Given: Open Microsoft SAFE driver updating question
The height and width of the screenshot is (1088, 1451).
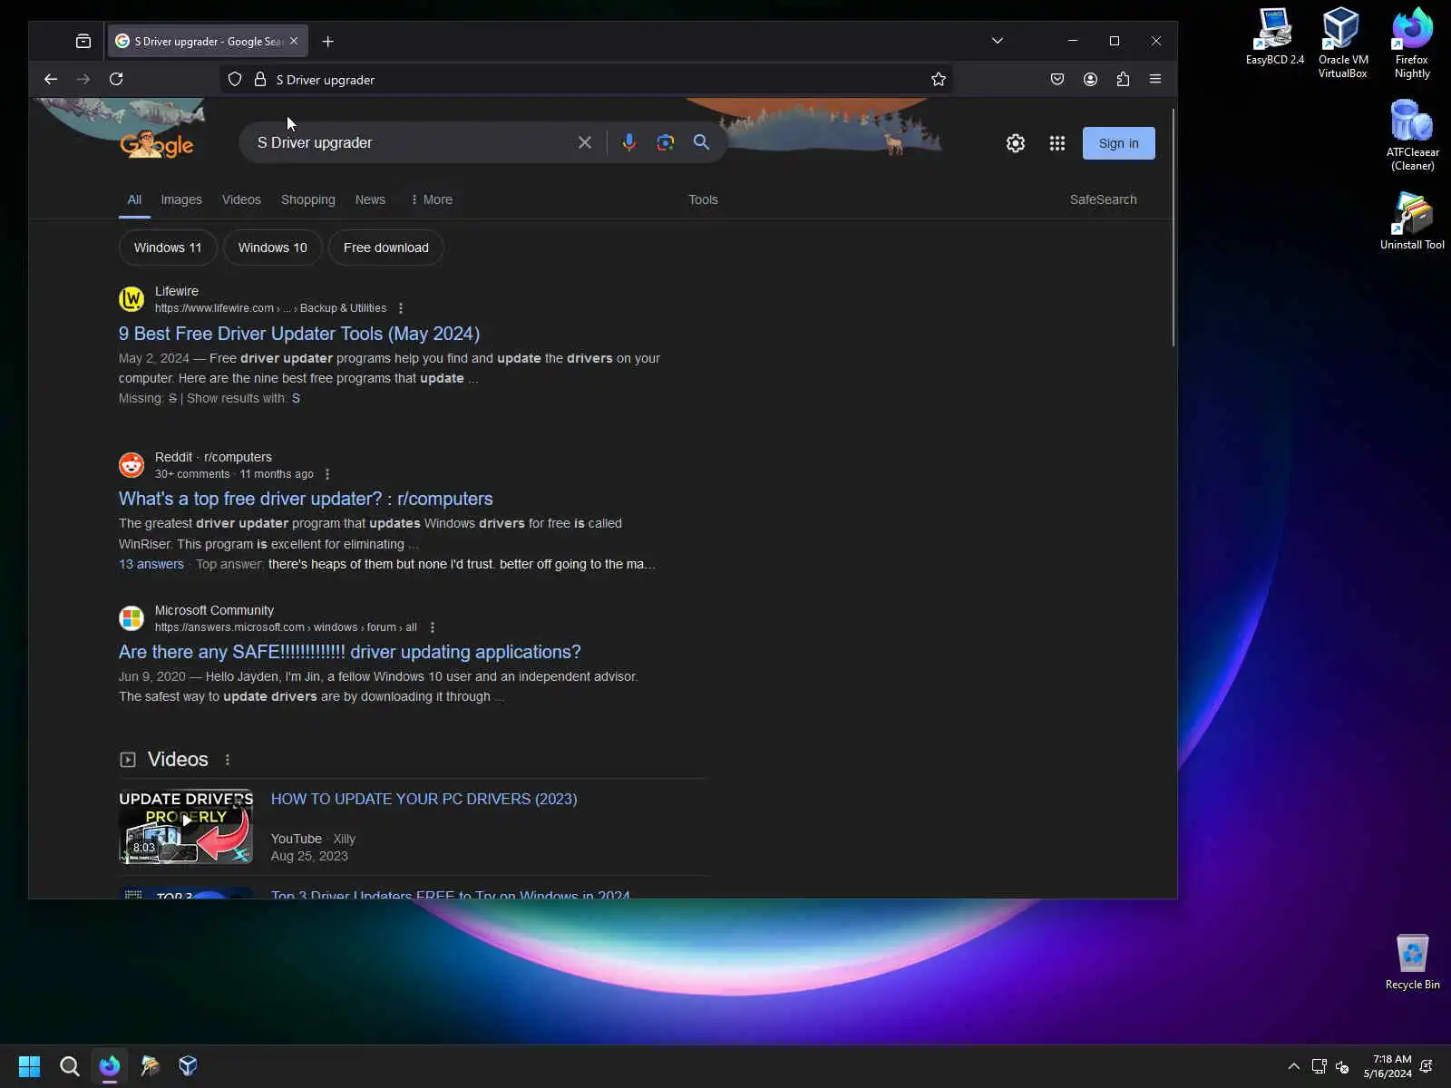Looking at the screenshot, I should (350, 652).
